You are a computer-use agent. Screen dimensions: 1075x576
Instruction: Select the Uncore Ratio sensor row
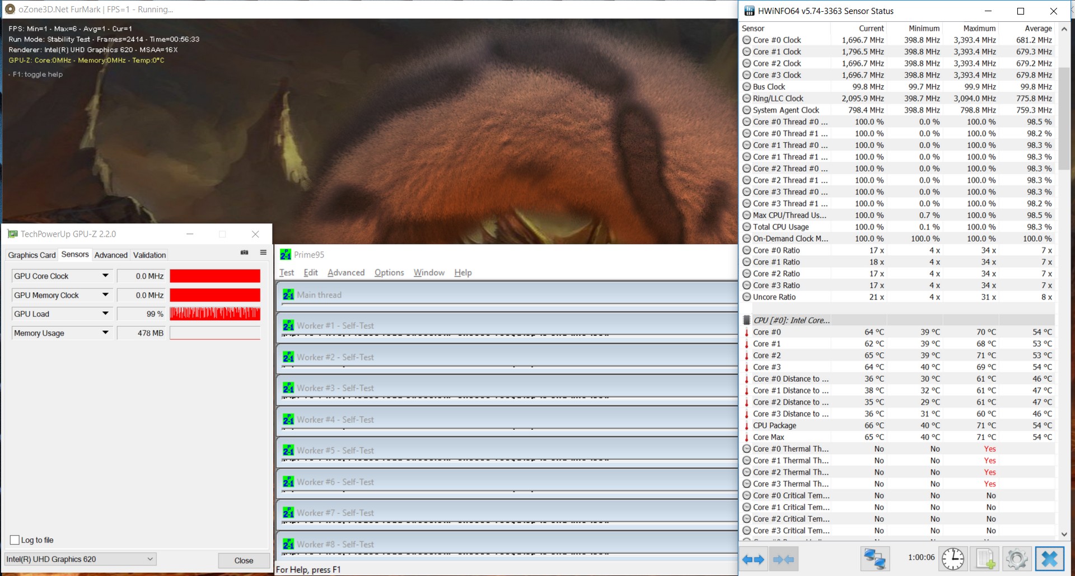coord(898,297)
